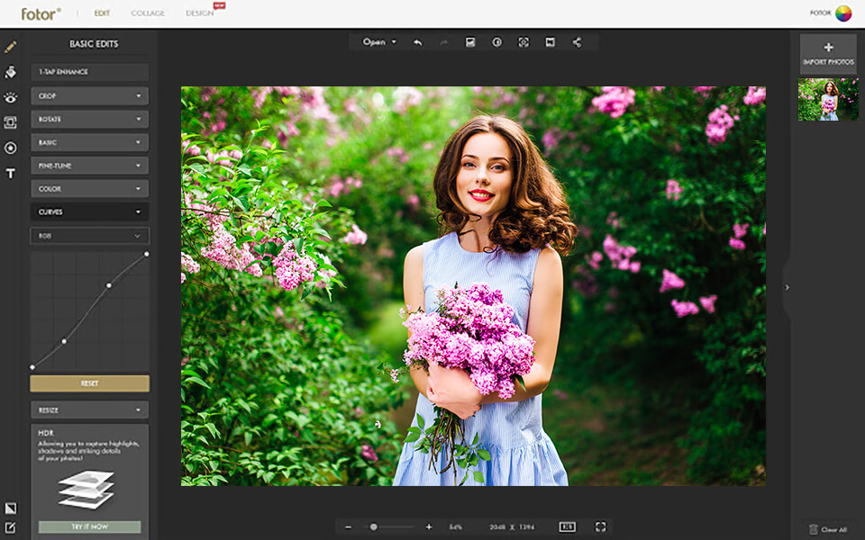This screenshot has width=865, height=540.
Task: Open the Beauty eye tool
Action: tap(11, 97)
